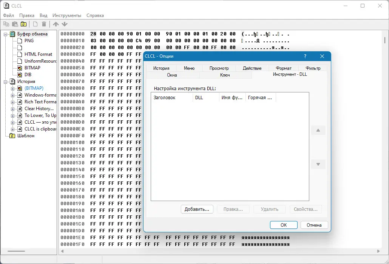Click the text icon beside Windows-forma entry
The width and height of the screenshot is (389, 264).
tap(20, 95)
